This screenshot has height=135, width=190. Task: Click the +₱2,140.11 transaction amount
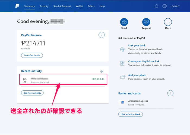pos(98,79)
